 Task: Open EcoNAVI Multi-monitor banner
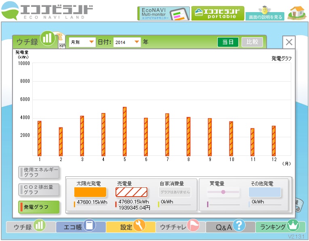coord(163,13)
